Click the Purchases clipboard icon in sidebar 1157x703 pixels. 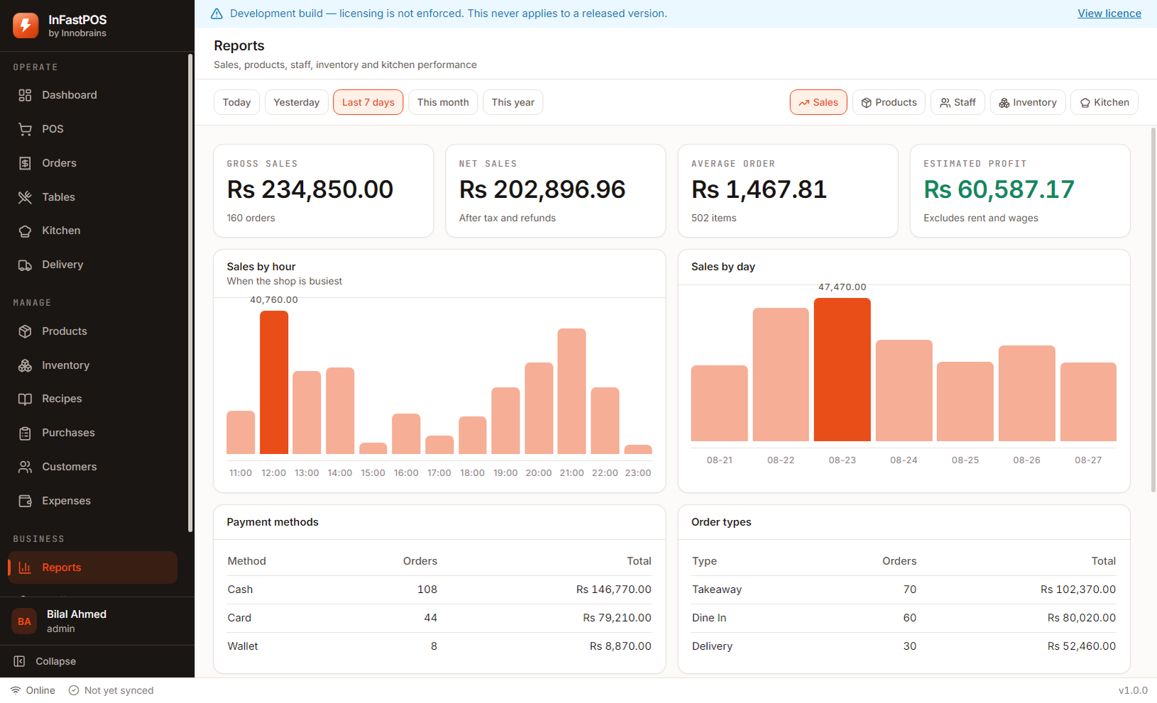[25, 433]
